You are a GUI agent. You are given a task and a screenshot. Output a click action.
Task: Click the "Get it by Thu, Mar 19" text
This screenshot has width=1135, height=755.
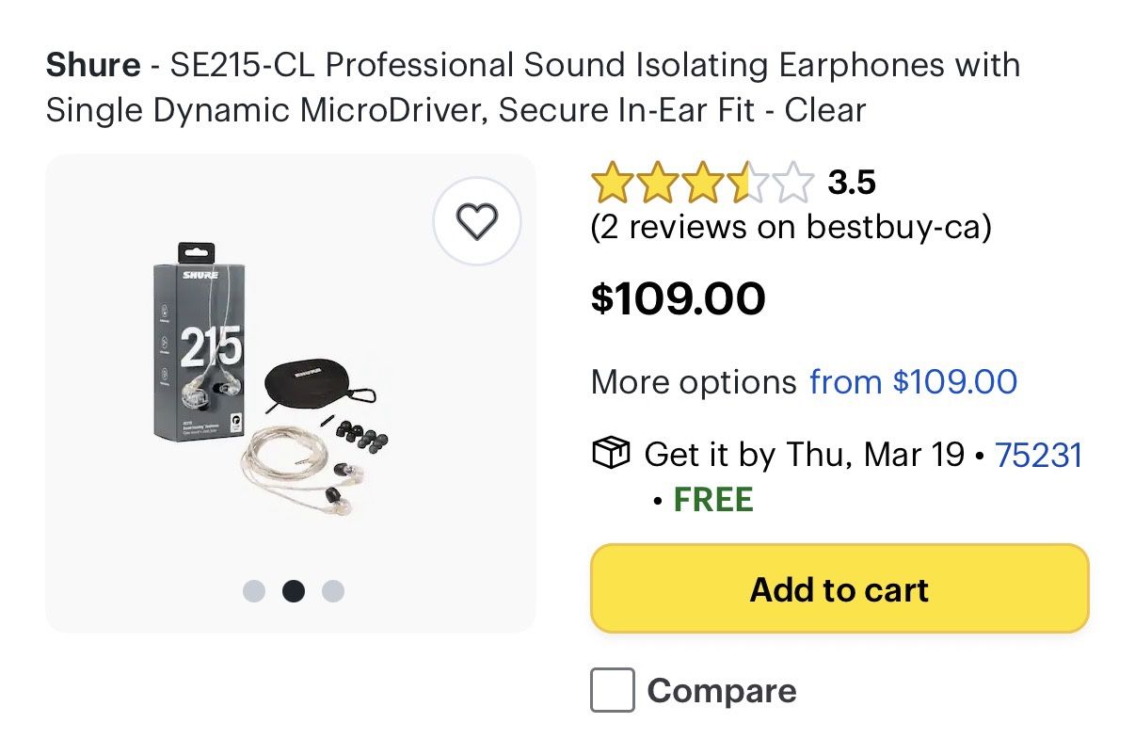(805, 455)
